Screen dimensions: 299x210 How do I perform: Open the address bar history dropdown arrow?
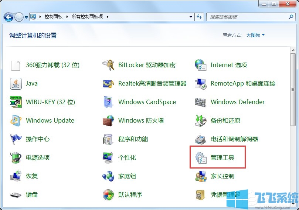coord(191,17)
